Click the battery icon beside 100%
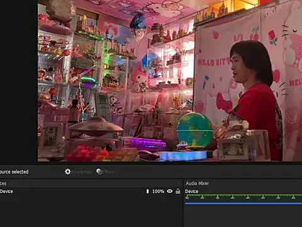The width and height of the screenshot is (302, 227). (147, 191)
